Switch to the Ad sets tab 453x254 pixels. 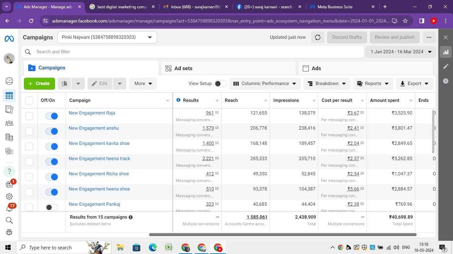click(x=183, y=68)
